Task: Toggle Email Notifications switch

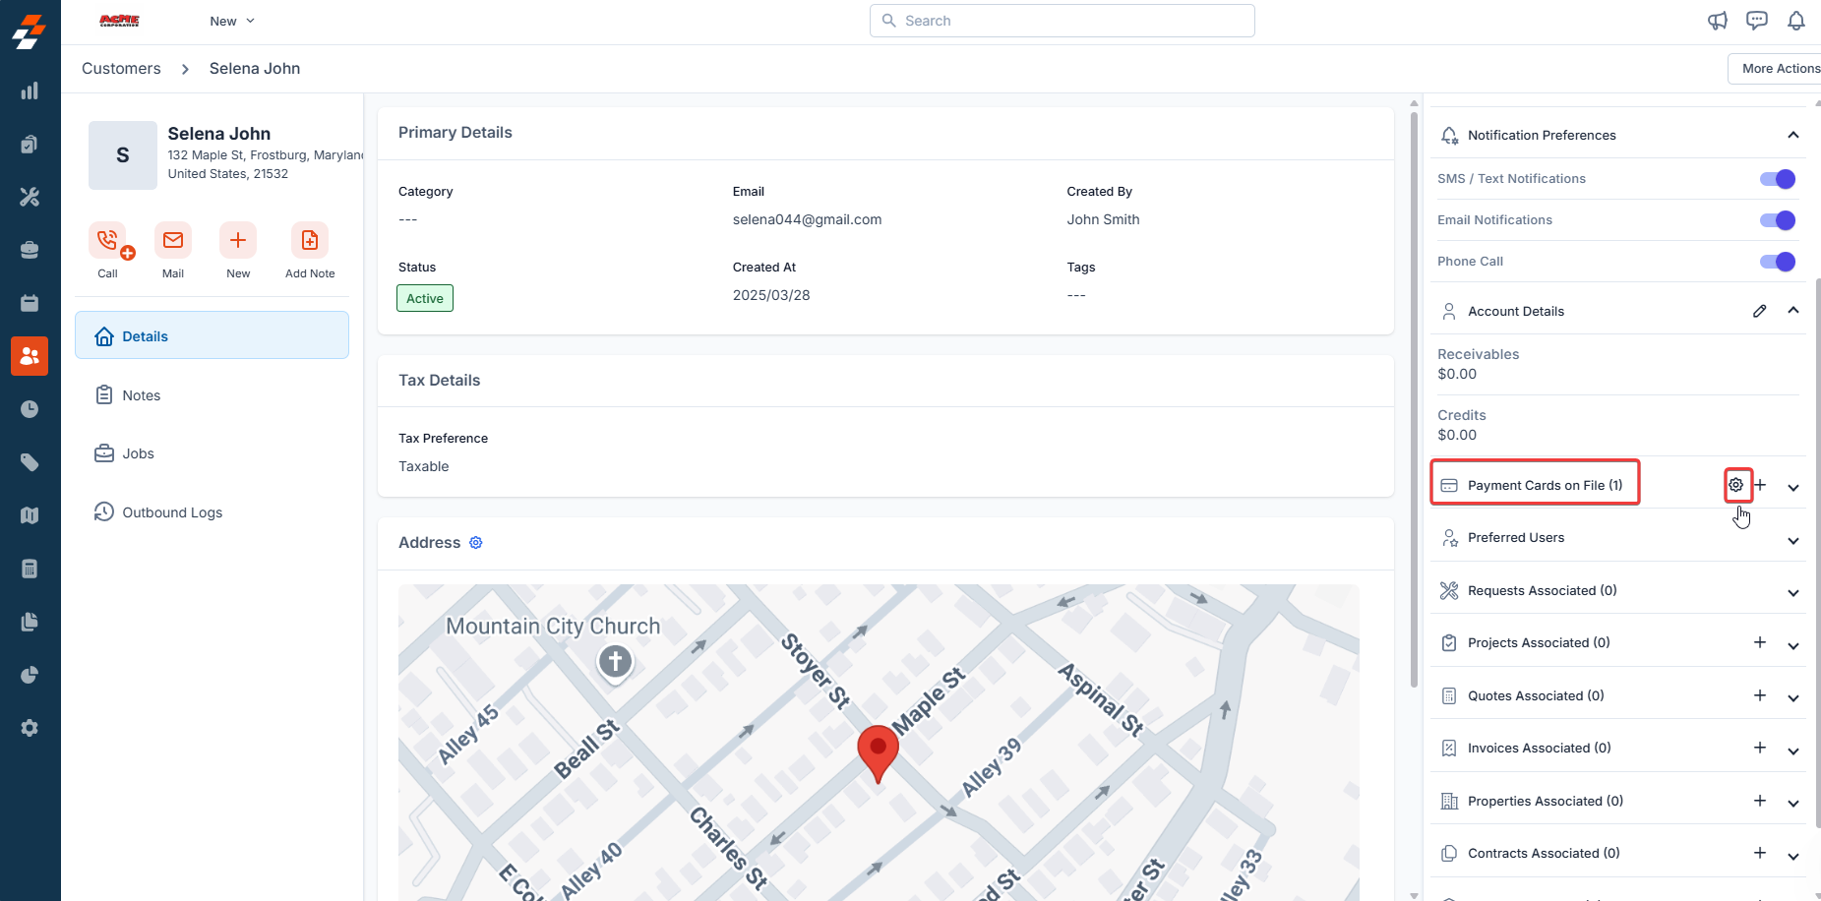Action: point(1778,220)
